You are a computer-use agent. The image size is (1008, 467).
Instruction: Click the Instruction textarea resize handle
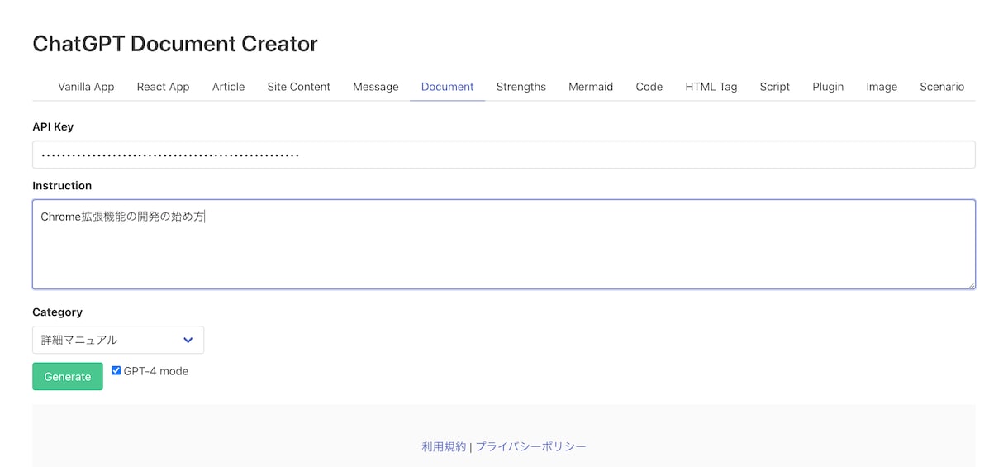(971, 284)
